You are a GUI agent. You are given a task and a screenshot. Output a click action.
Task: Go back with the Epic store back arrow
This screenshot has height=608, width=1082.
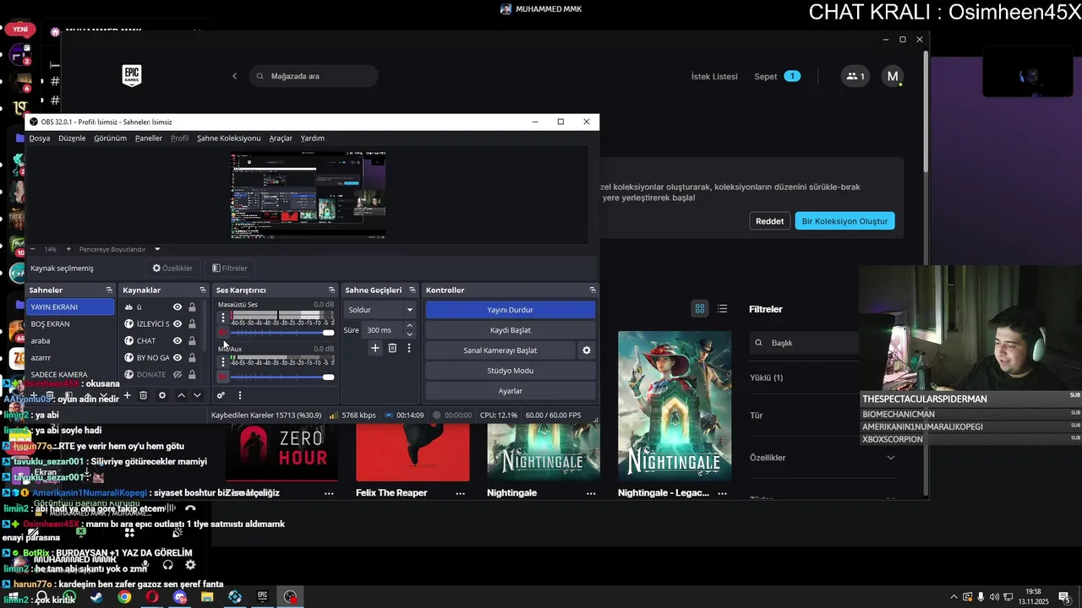(x=234, y=76)
